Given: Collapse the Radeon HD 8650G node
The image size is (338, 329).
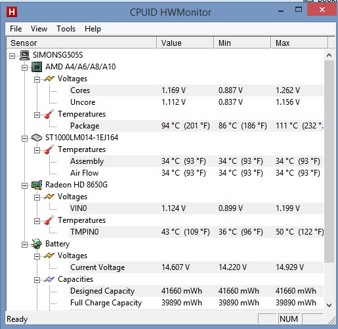Looking at the screenshot, I should pos(24,185).
